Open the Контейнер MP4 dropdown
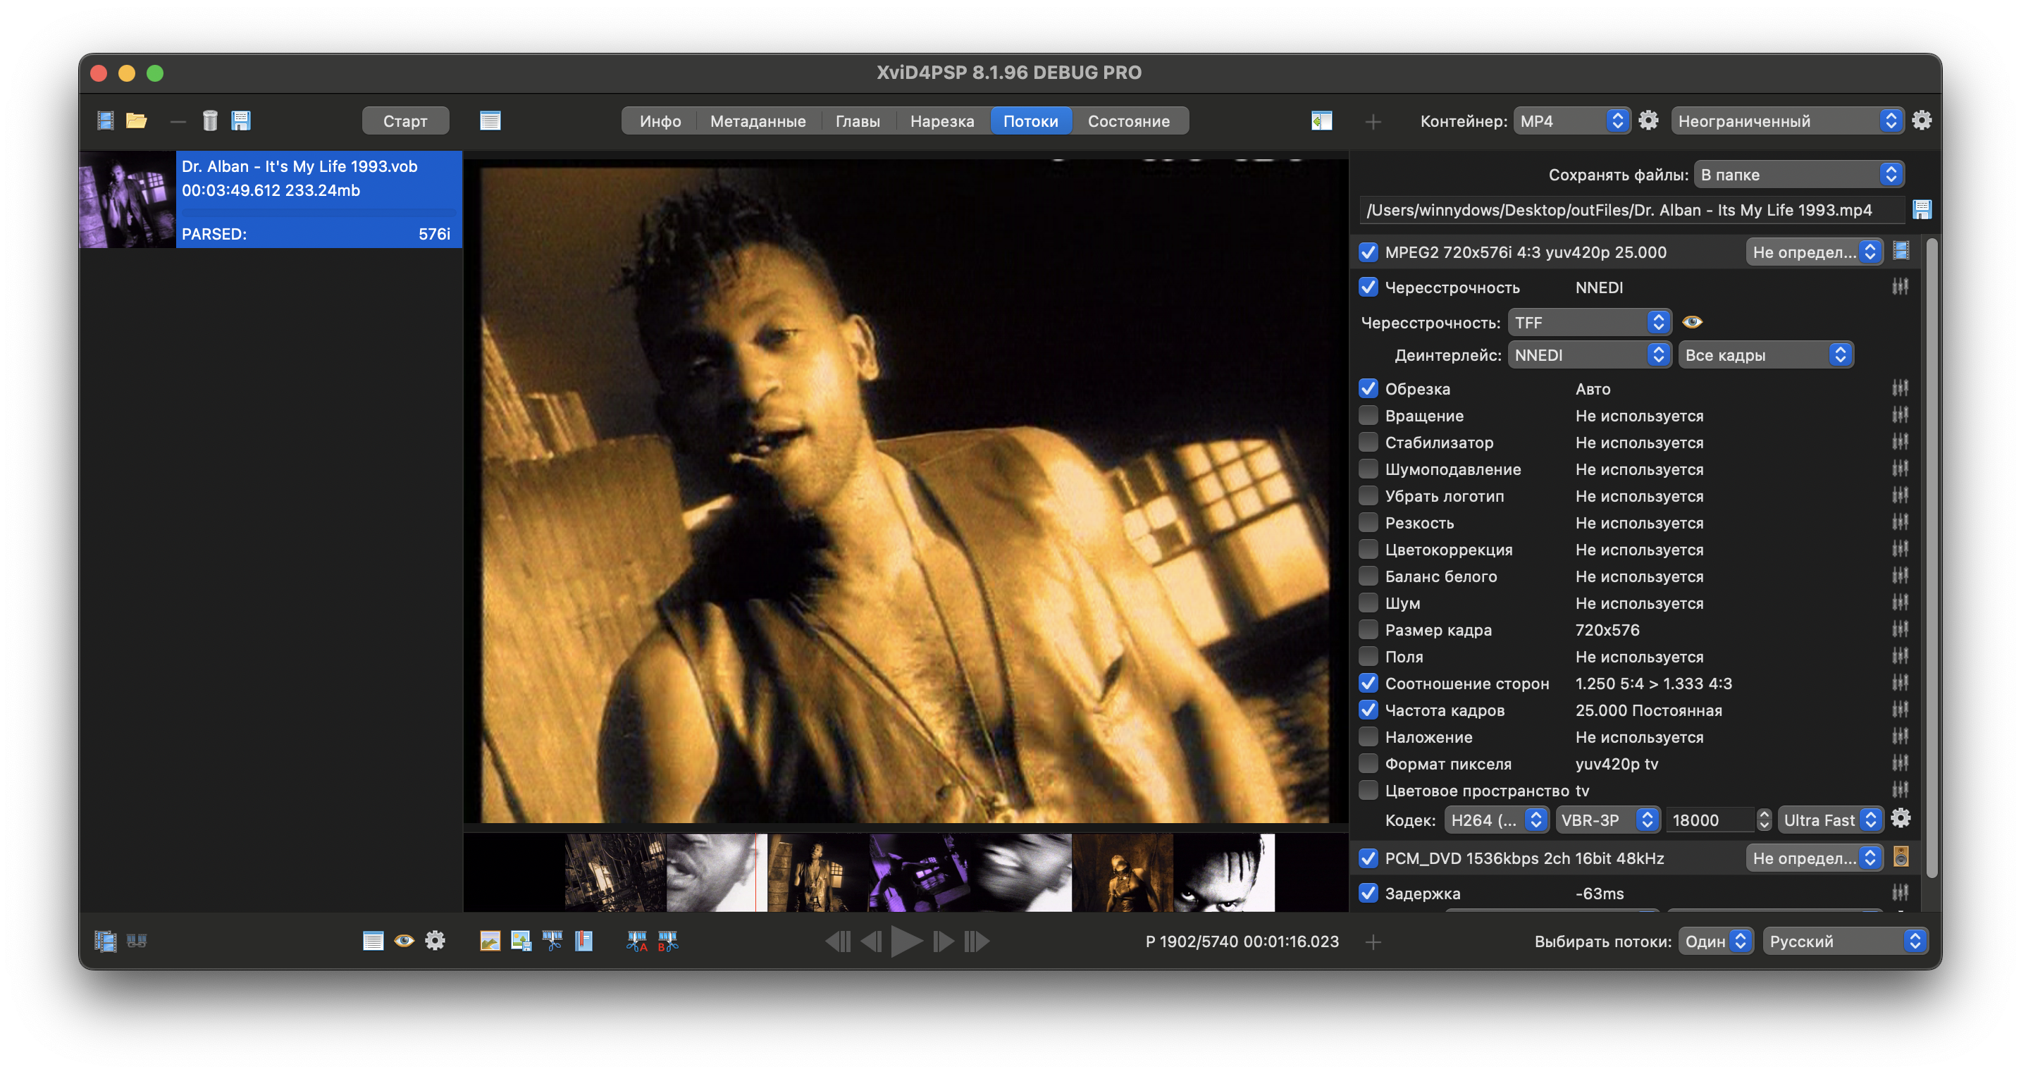Viewport: 2021px width, 1074px height. click(x=1571, y=121)
